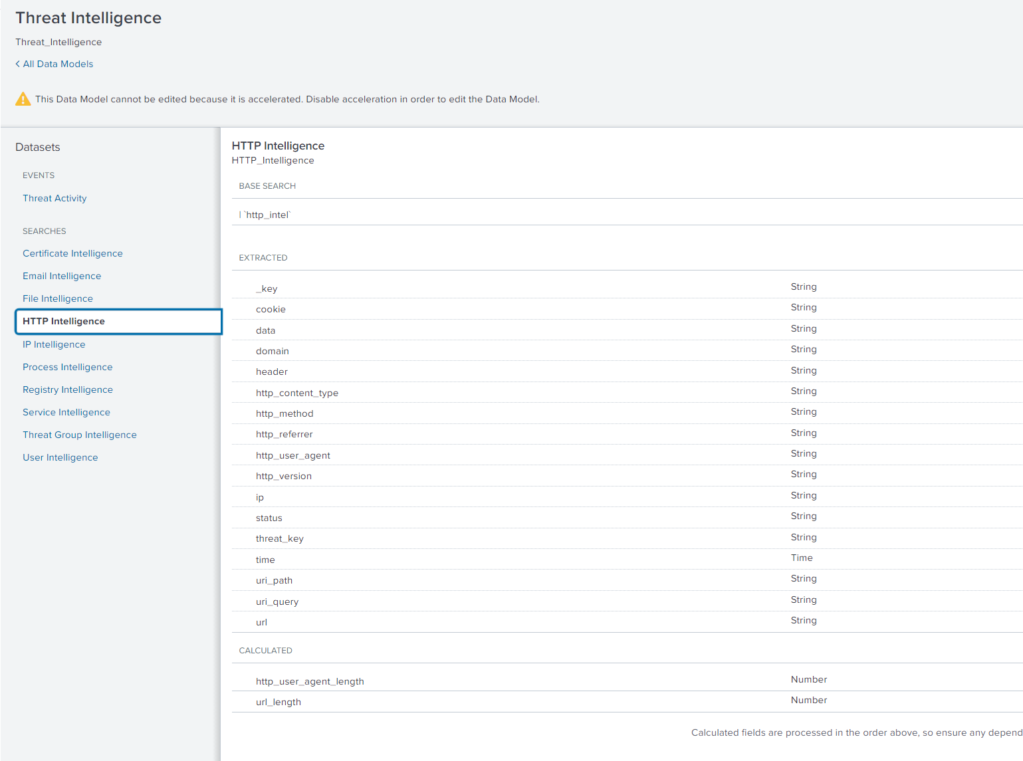Select the time field in extracted list
1023x761 pixels.
(x=265, y=560)
